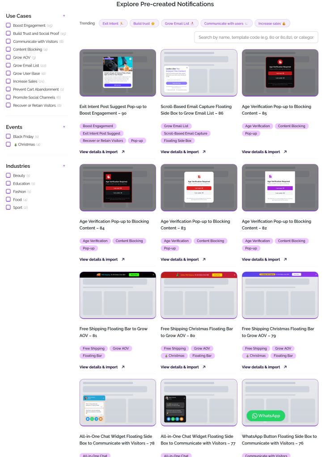Collapse the Industries filter section
Image resolution: width=330 pixels, height=457 pixels.
click(64, 166)
